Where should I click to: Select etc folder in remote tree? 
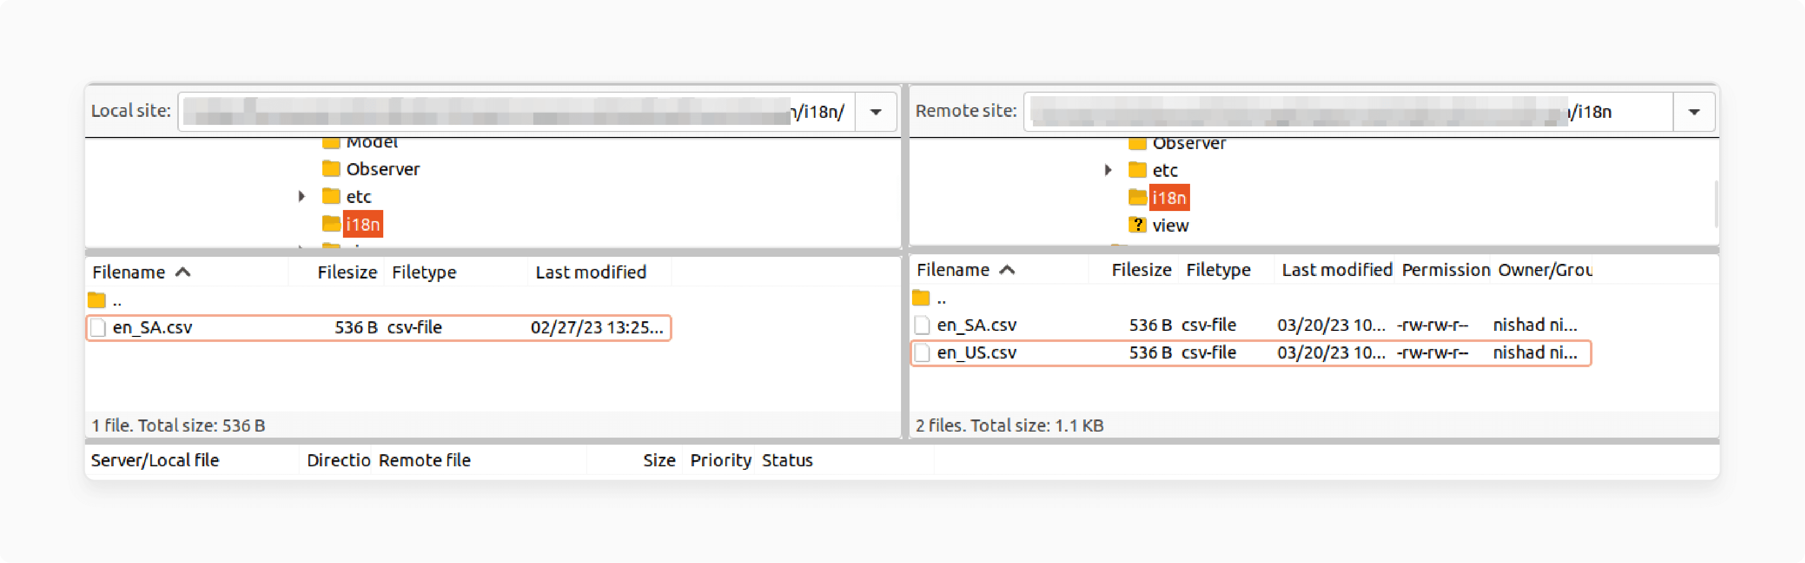click(x=1164, y=170)
